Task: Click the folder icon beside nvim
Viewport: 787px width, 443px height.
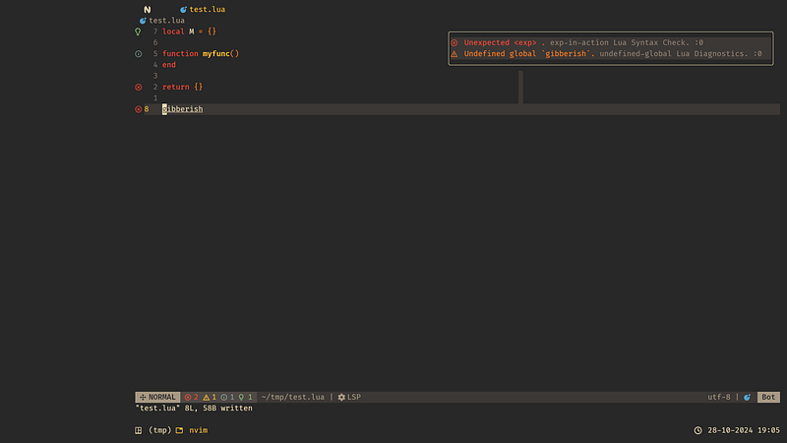Action: [x=179, y=430]
